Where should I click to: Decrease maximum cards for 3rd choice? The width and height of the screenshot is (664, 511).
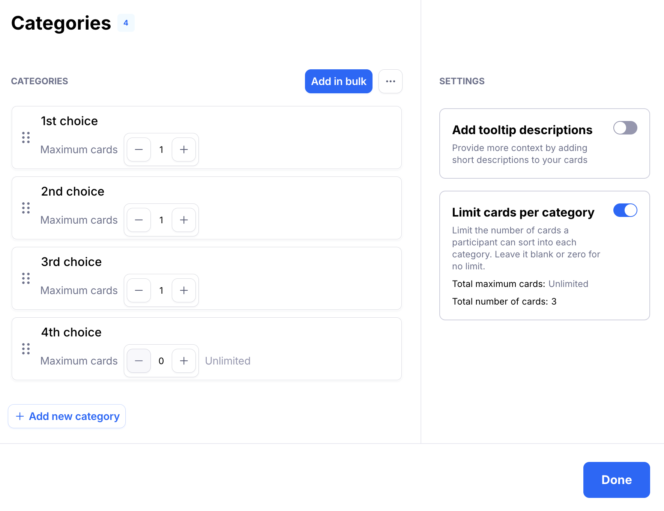(139, 290)
